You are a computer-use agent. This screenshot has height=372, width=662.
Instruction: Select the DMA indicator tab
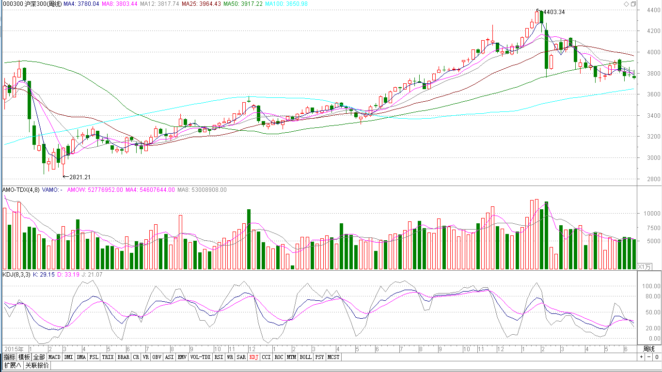point(81,357)
